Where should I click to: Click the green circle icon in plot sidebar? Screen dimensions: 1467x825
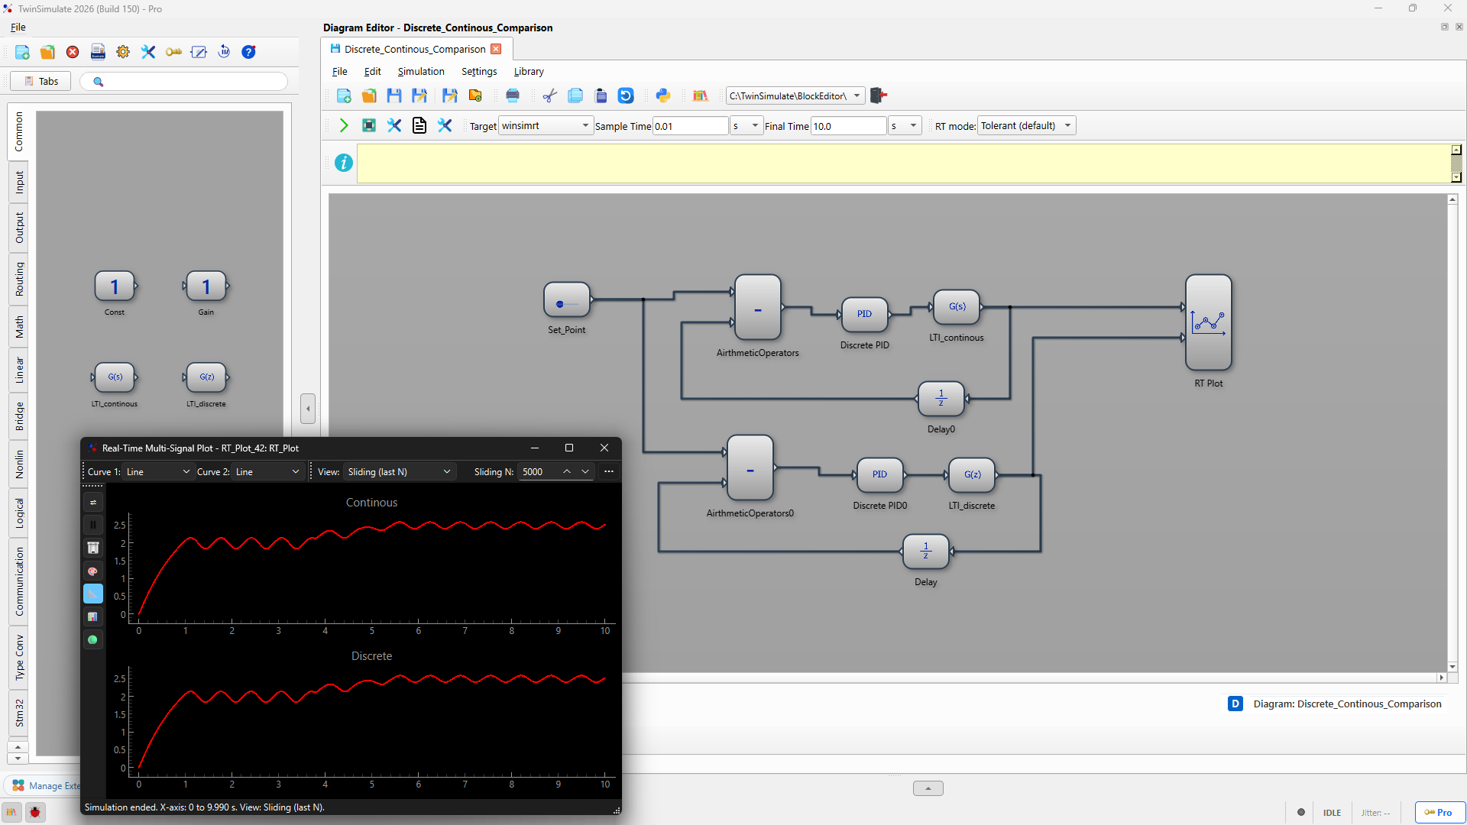(x=92, y=640)
